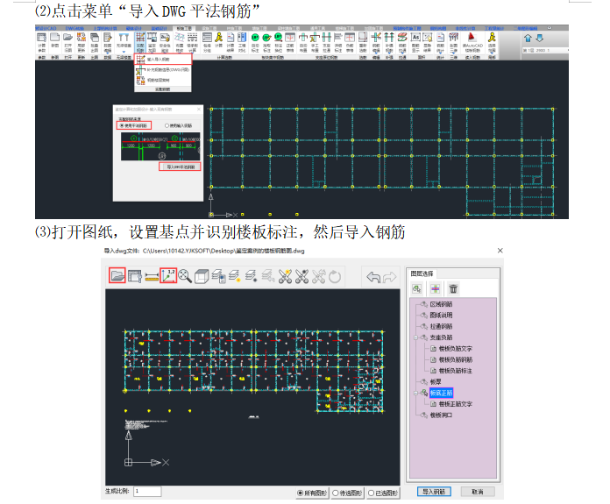Click the layers with yellow star icon
This screenshot has height=504, width=610.
point(235,276)
